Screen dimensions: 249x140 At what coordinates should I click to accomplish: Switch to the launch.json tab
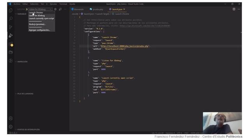[x=117, y=9]
